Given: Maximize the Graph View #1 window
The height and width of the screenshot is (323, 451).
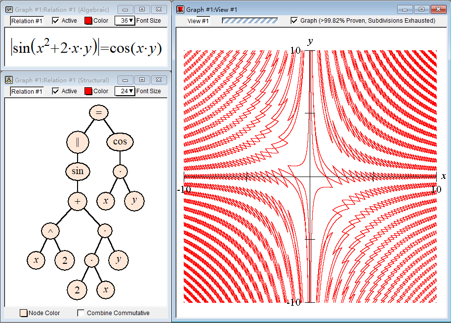Looking at the screenshot, I should tap(422, 9).
